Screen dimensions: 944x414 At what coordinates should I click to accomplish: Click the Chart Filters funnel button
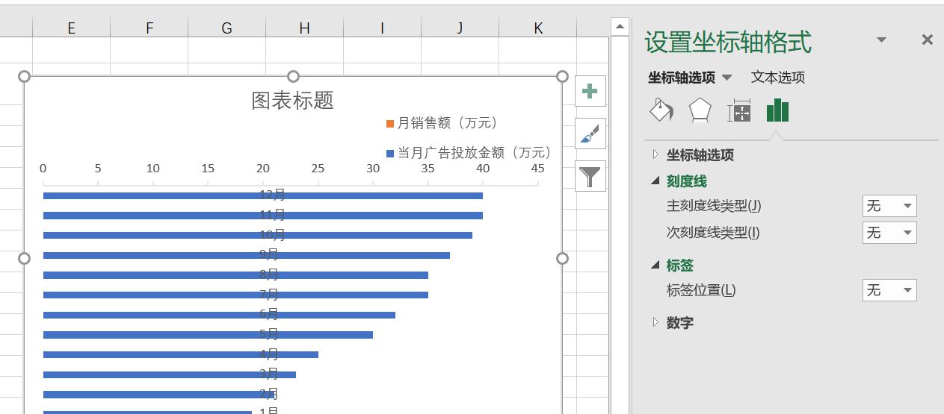590,176
